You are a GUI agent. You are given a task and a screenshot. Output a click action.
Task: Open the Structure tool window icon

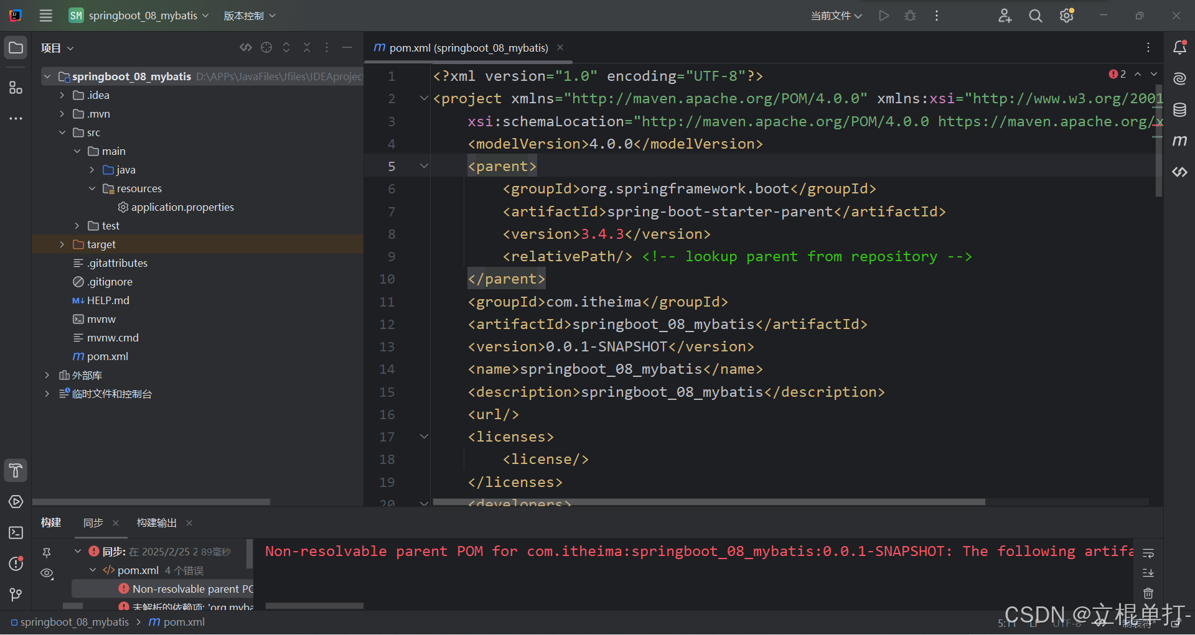click(x=16, y=88)
